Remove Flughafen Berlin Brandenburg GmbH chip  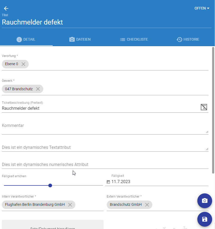click(70, 205)
